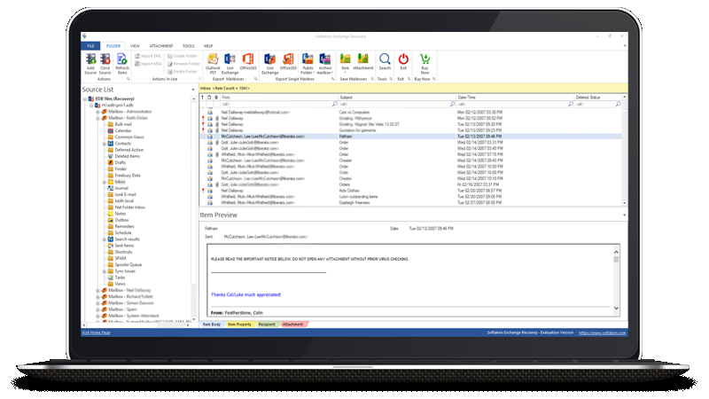Click the Add Source icon

90,61
